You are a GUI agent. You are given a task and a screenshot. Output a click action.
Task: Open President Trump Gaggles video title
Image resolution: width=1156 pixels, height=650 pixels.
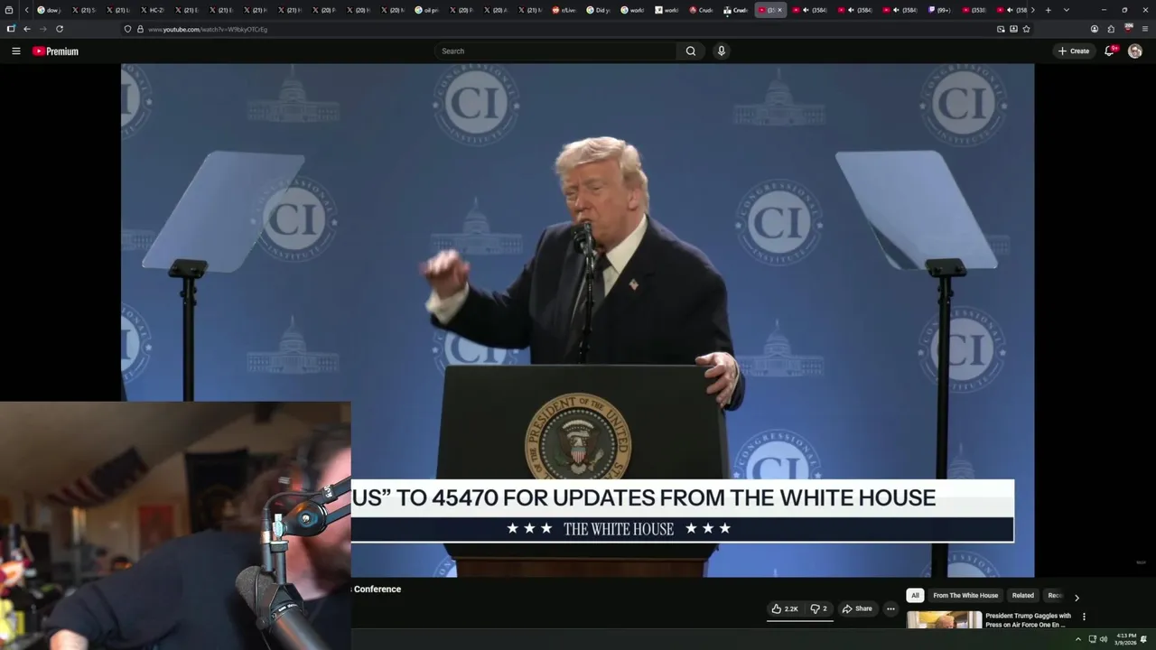click(x=1028, y=620)
